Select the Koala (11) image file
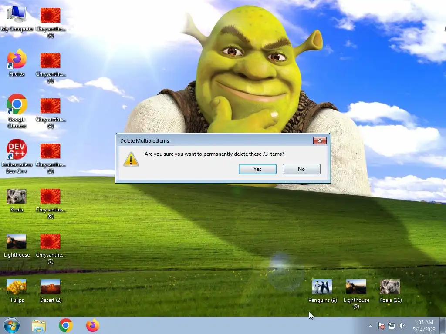Screen dimensions: 446x334 pos(390,291)
